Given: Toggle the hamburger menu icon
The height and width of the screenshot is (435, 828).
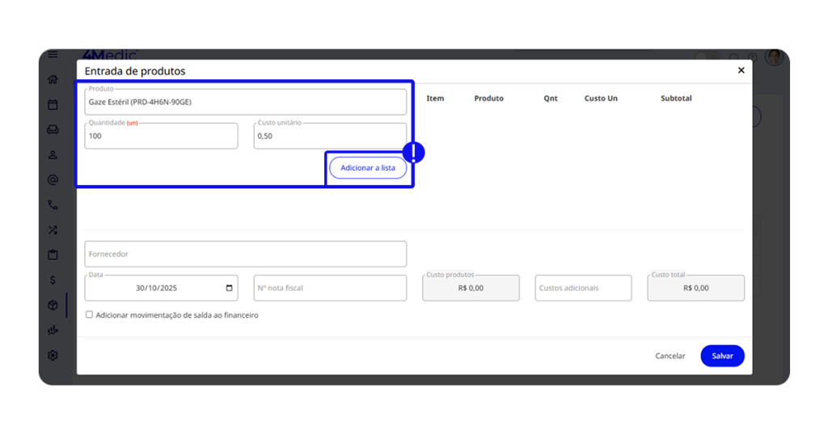Looking at the screenshot, I should [x=53, y=55].
